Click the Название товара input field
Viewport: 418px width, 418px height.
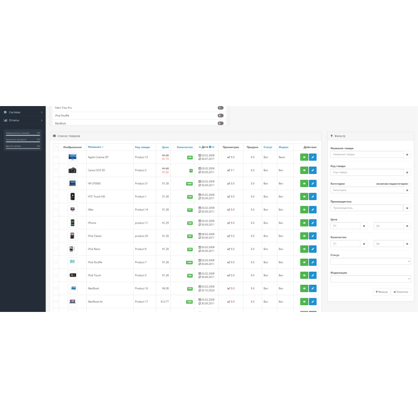(367, 155)
